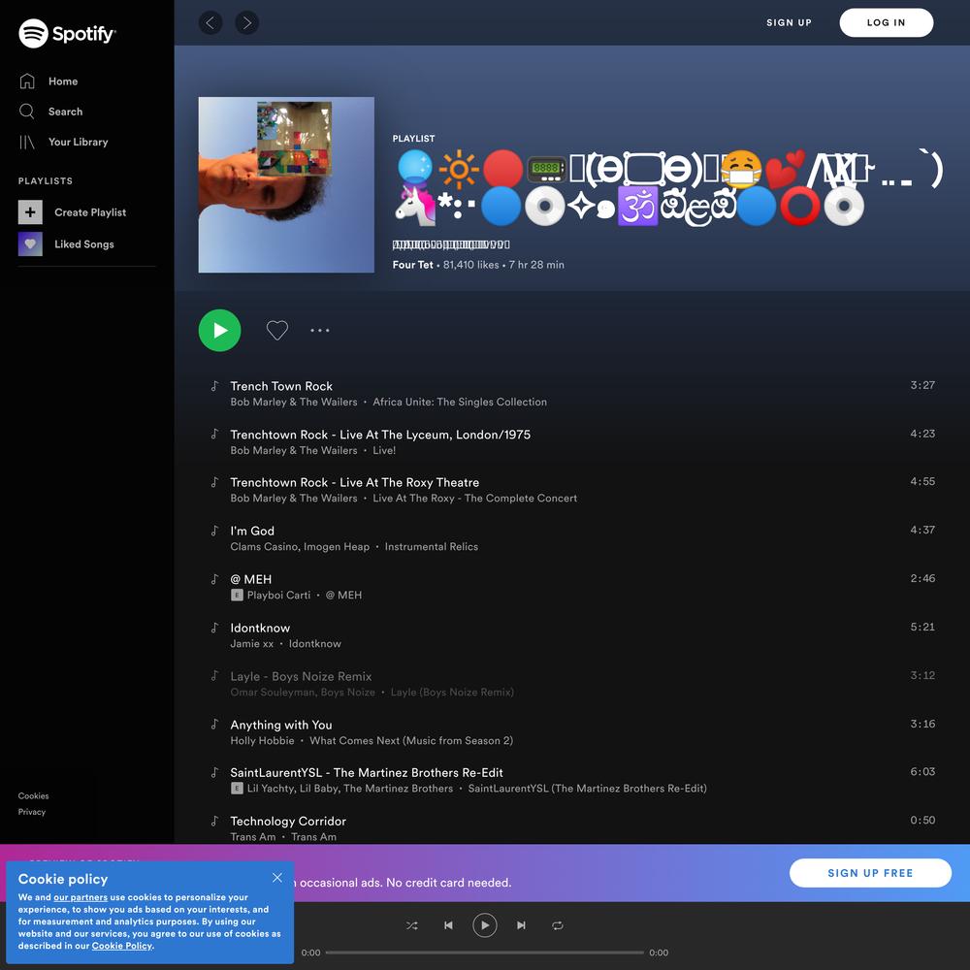Select track Trench Town Rock
This screenshot has width=970, height=970.
281,386
